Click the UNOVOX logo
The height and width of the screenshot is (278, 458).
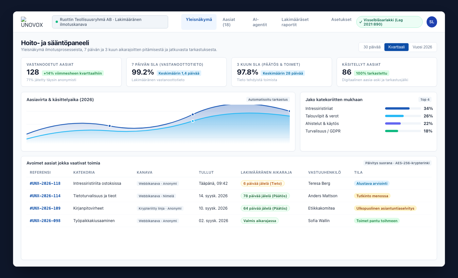coord(32,22)
